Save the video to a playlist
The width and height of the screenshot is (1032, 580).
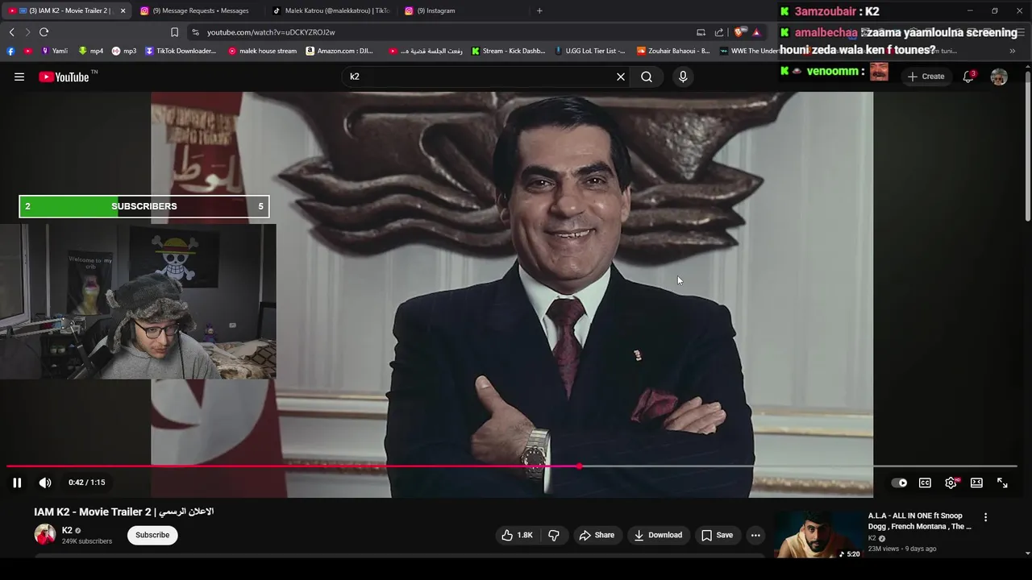717,535
